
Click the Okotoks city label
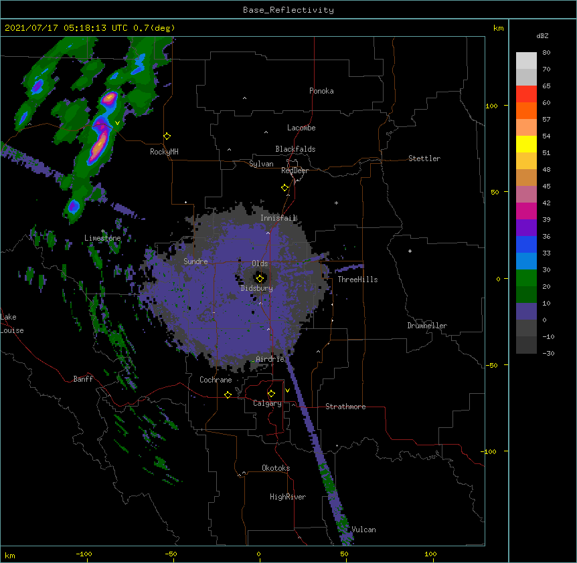tap(276, 468)
